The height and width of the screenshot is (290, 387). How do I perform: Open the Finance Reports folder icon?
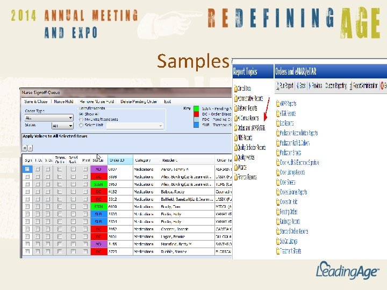tap(236, 177)
